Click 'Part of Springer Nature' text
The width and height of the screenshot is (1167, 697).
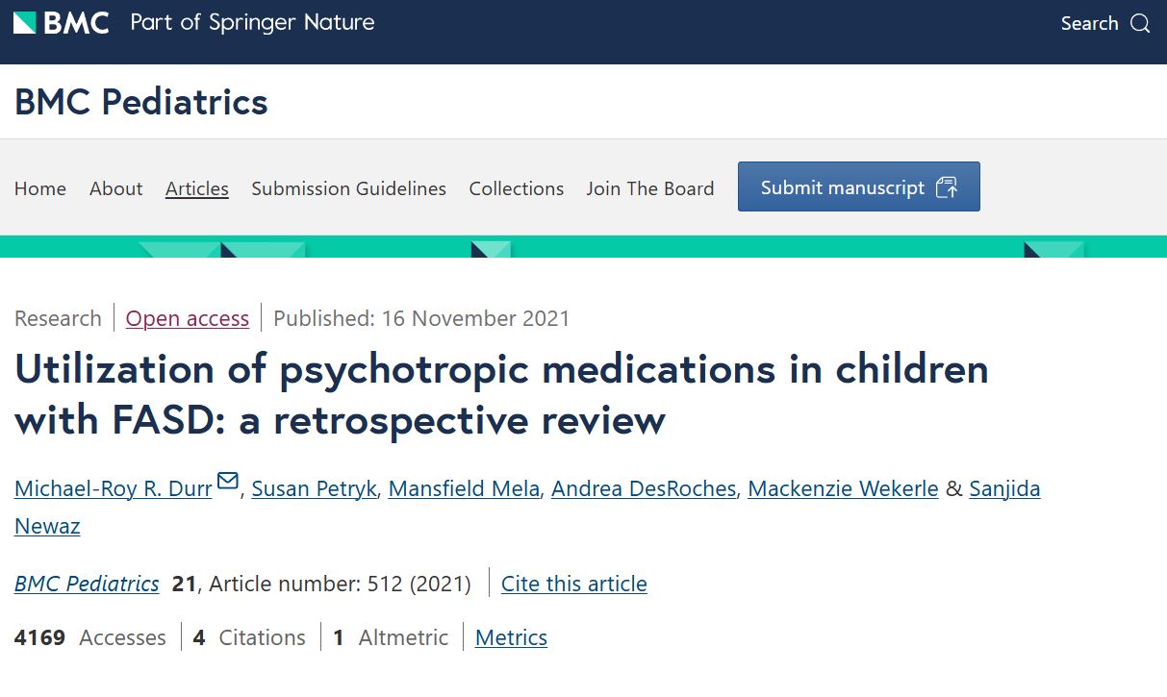coord(252,23)
